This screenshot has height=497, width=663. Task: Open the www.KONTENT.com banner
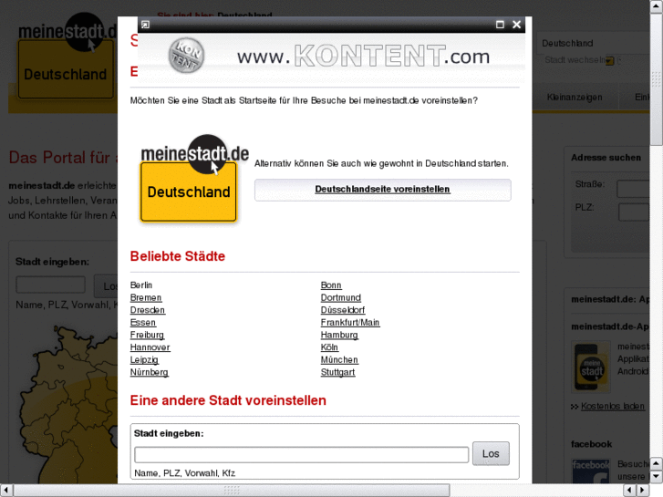pyautogui.click(x=363, y=57)
